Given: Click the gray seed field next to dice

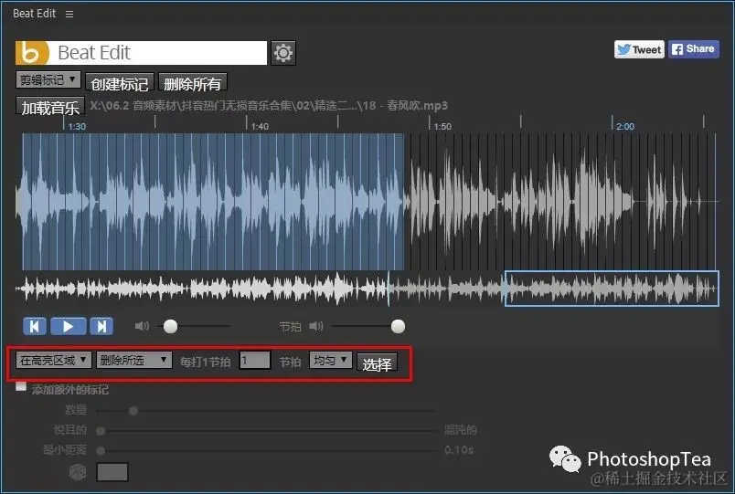Looking at the screenshot, I should tap(112, 472).
